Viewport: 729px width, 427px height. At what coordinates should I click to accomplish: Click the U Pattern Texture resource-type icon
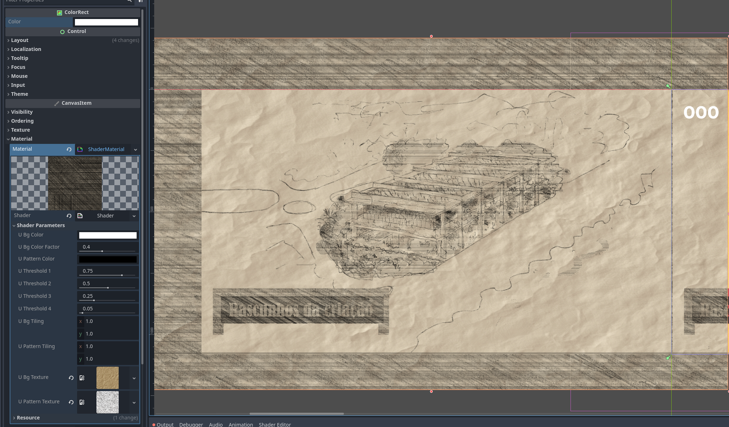pos(82,402)
